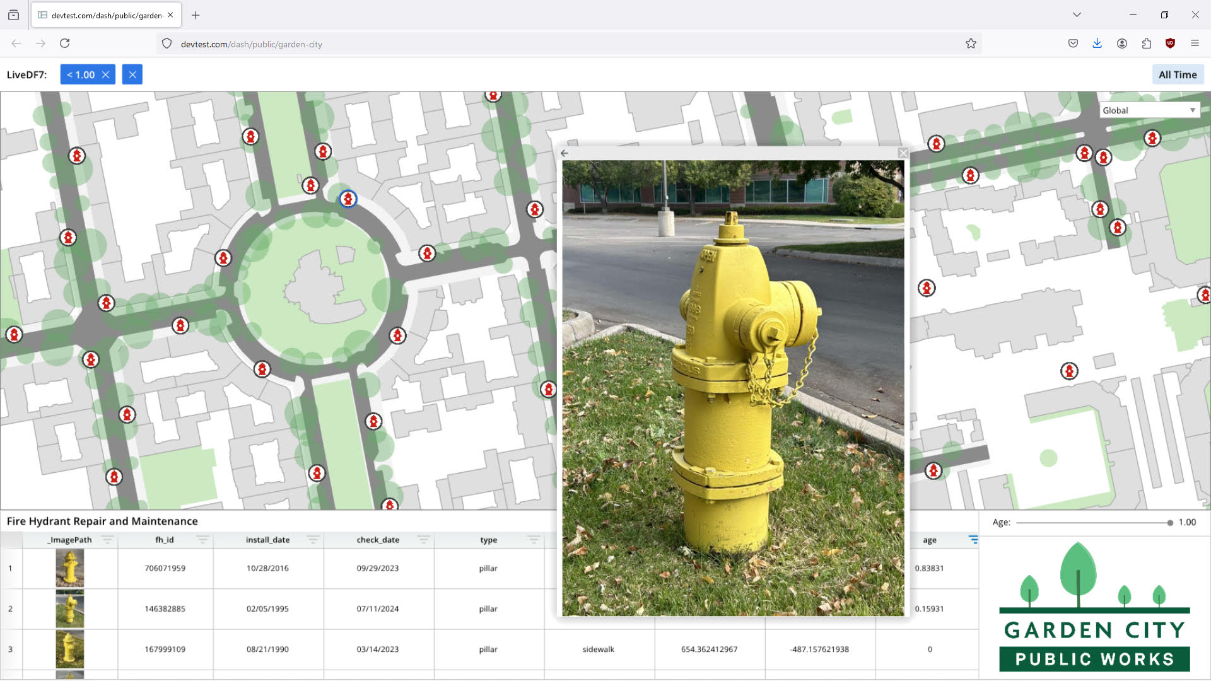Open the filter icon on the install_date column
Screen dimensions: 1211x681
pos(313,540)
